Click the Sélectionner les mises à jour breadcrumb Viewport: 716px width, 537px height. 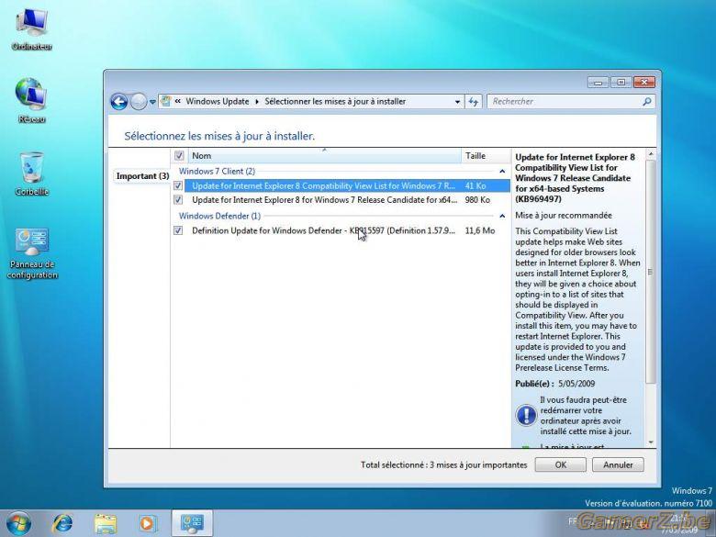click(335, 101)
